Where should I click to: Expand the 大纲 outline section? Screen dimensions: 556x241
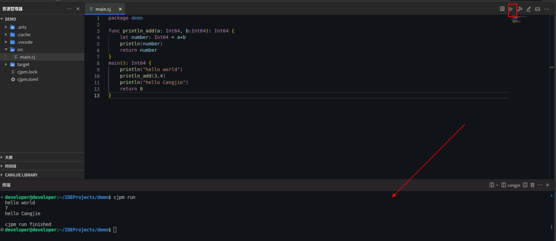tap(9, 157)
